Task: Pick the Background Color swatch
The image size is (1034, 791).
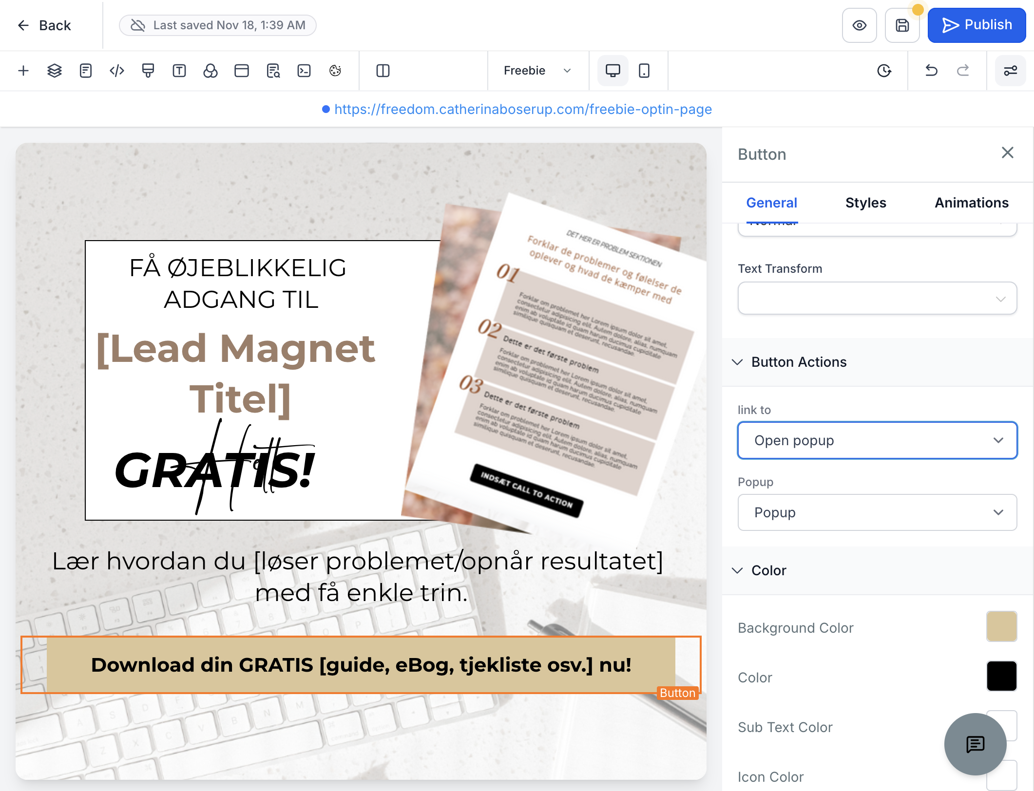Action: click(1001, 626)
